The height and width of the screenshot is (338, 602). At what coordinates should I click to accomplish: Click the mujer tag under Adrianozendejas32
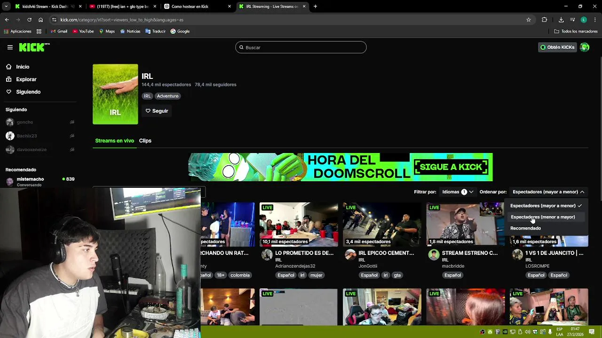point(316,275)
